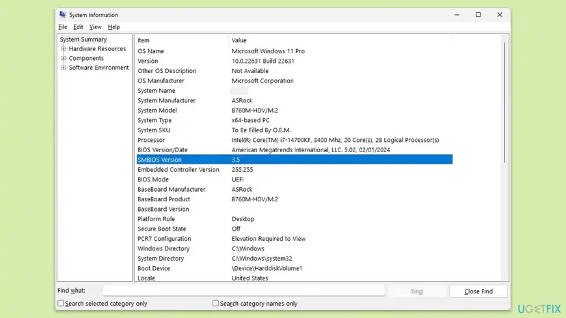Viewport: 566px width, 318px height.
Task: Minimize the System Information window
Action: pos(457,15)
